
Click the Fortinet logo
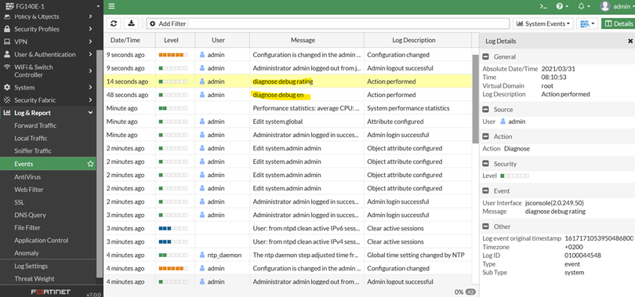pyautogui.click(x=51, y=292)
